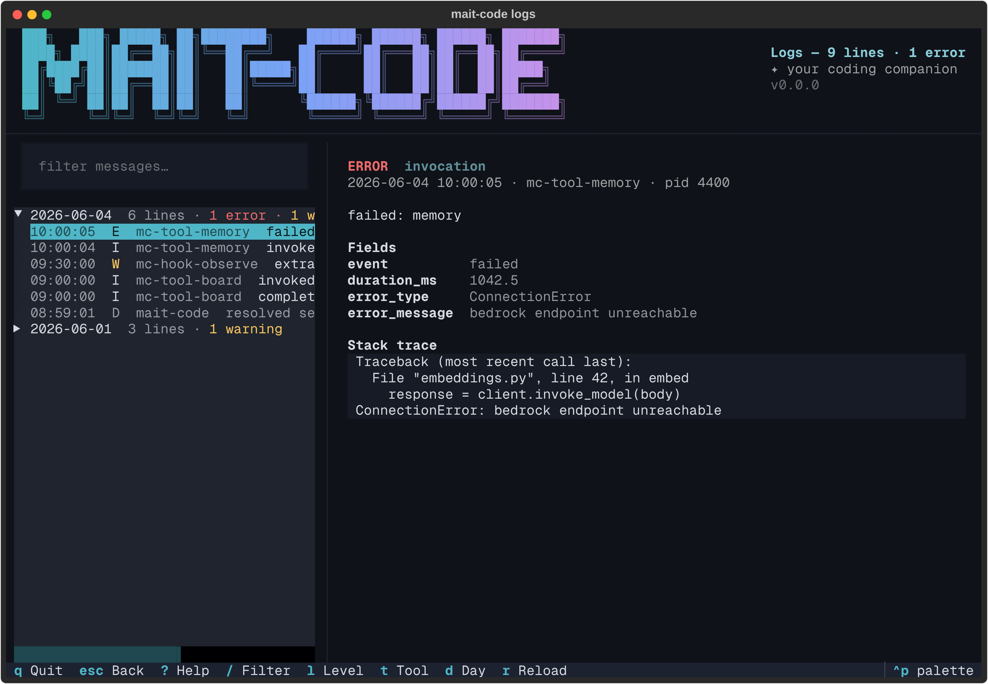Click the ERROR level label in details
This screenshot has height=684, width=988.
[368, 166]
